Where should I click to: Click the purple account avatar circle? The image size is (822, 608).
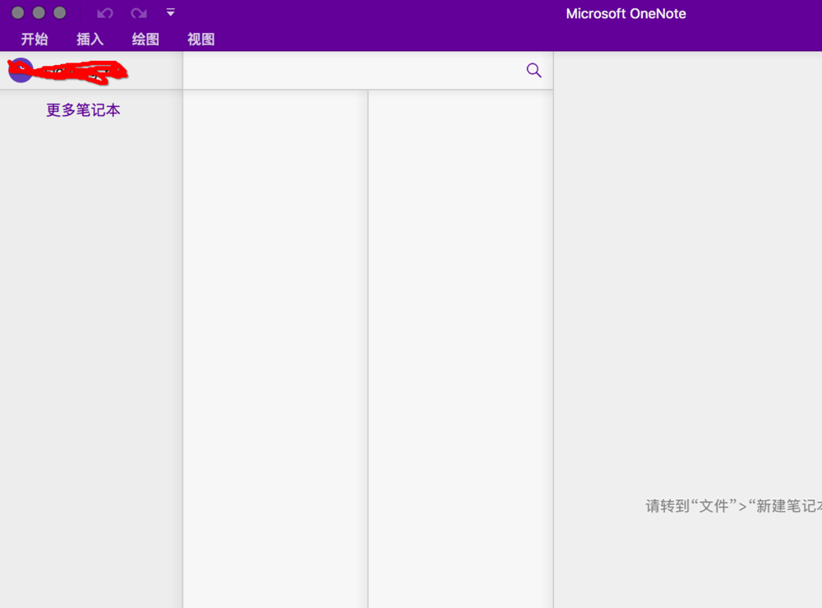[21, 70]
